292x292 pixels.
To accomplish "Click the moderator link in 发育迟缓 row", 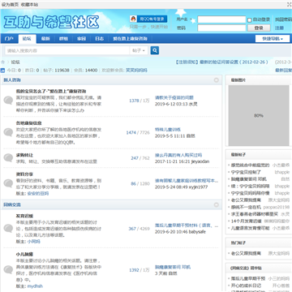I will [x=33, y=242].
